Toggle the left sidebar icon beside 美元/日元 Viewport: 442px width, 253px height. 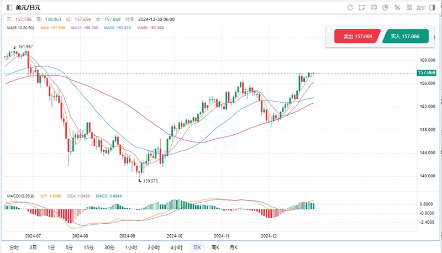tap(9, 8)
